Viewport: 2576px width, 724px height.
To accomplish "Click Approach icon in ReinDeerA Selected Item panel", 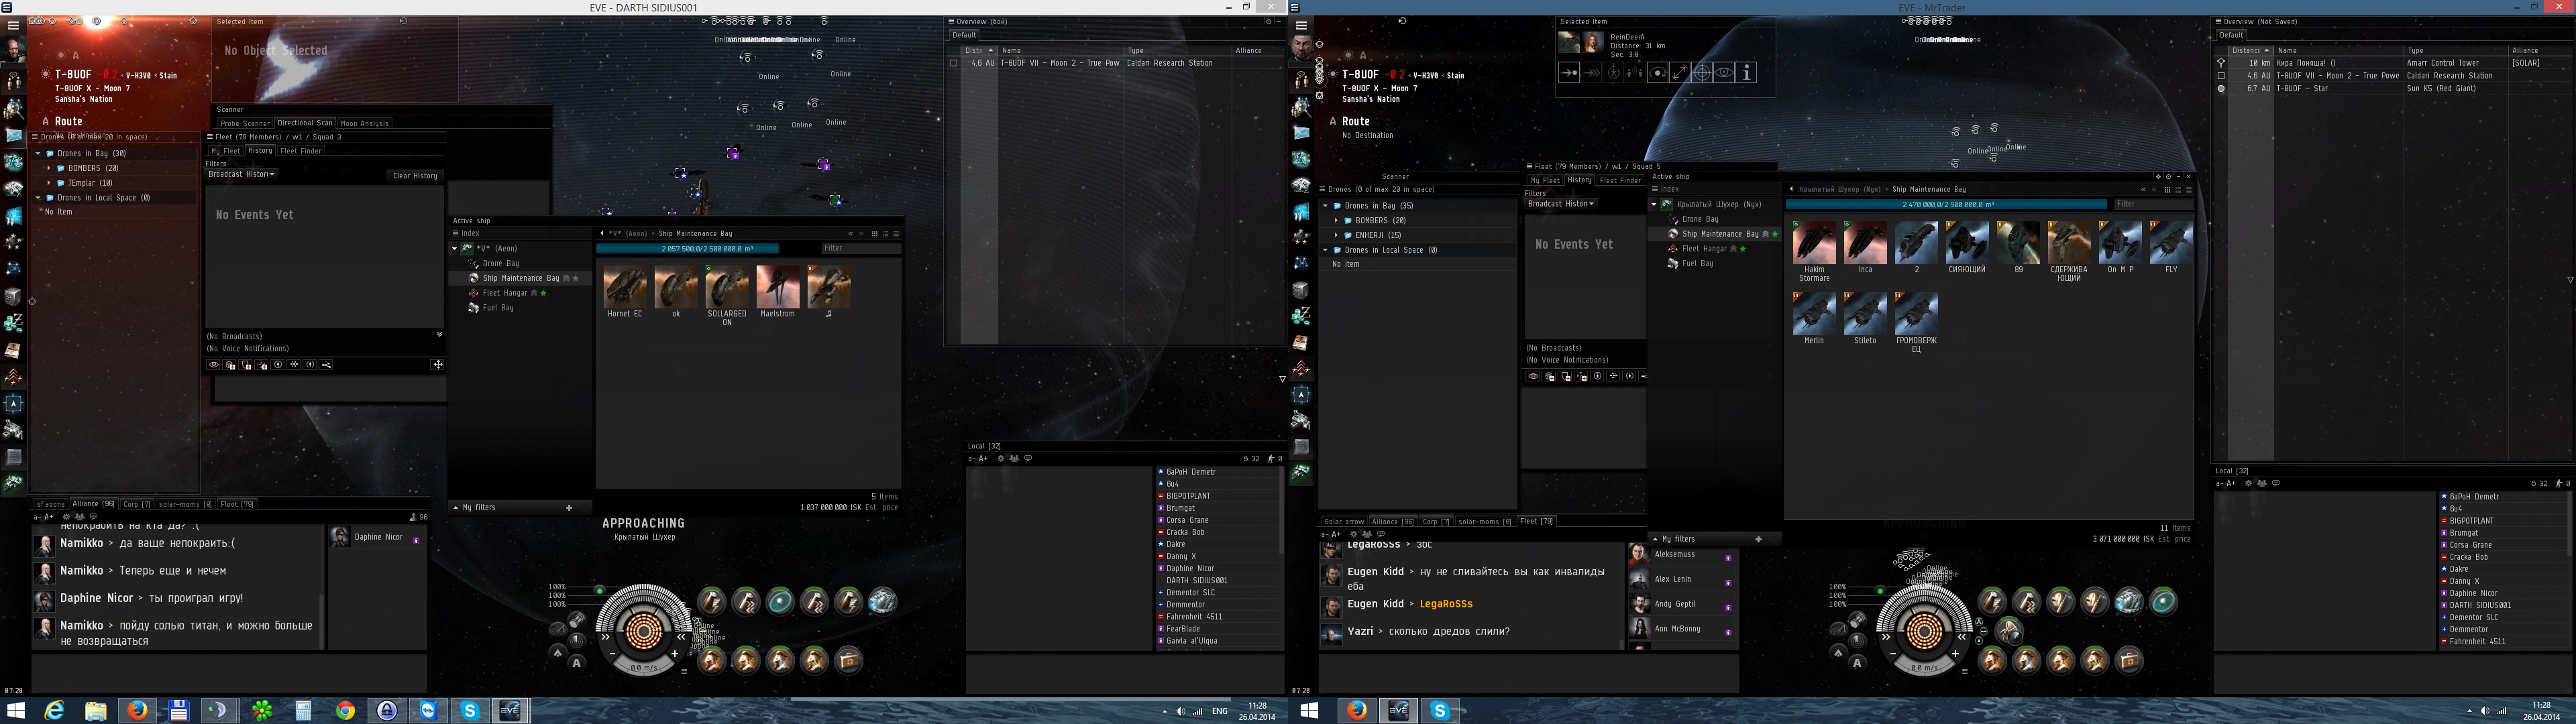I will [x=1569, y=73].
